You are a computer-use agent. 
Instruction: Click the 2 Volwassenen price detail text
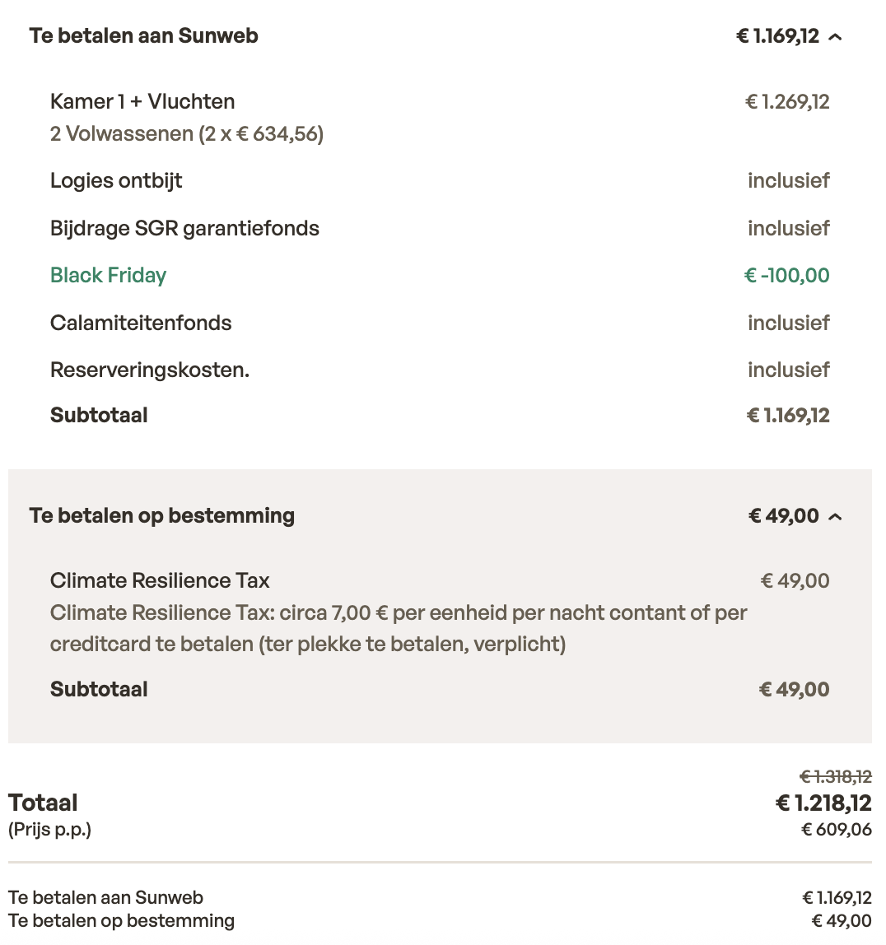186,133
